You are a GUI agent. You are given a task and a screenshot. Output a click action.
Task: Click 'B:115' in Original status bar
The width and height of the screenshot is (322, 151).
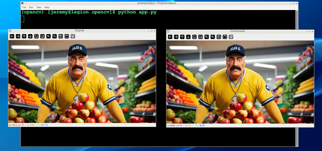[45, 125]
